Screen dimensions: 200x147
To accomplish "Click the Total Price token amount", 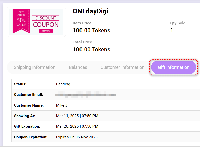I will [x=91, y=49].
